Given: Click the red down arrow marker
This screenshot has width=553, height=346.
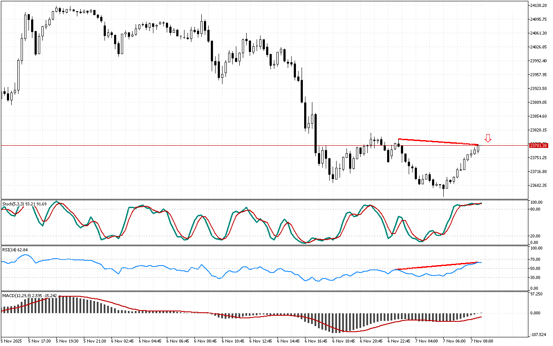Looking at the screenshot, I should point(488,138).
